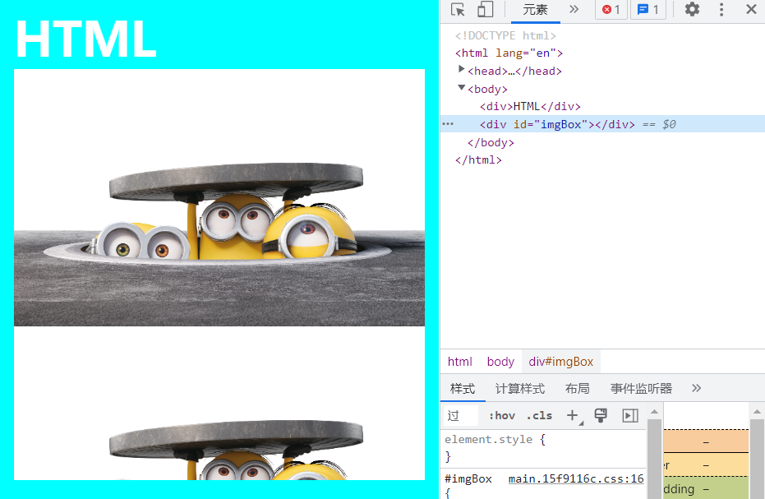Select the closing html tag

coord(478,160)
